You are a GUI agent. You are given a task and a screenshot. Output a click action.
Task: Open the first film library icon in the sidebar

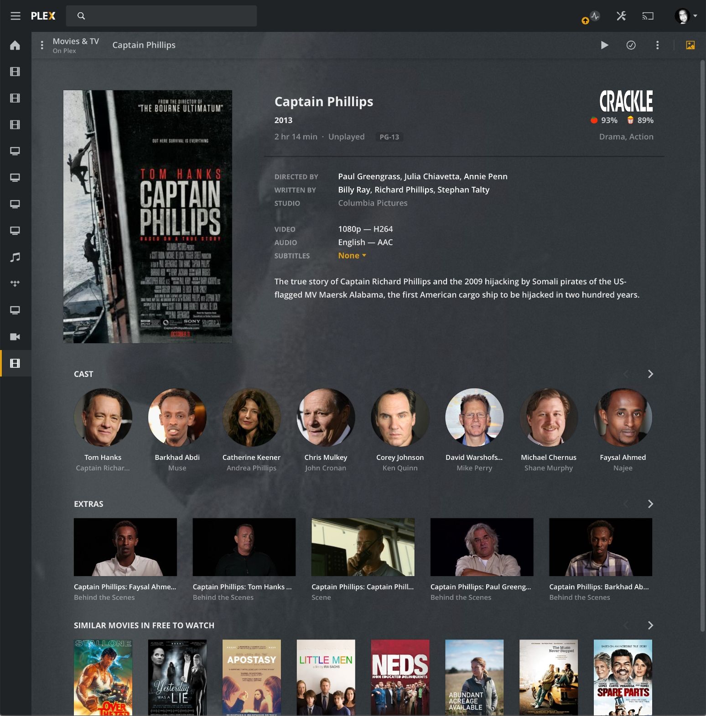[15, 72]
